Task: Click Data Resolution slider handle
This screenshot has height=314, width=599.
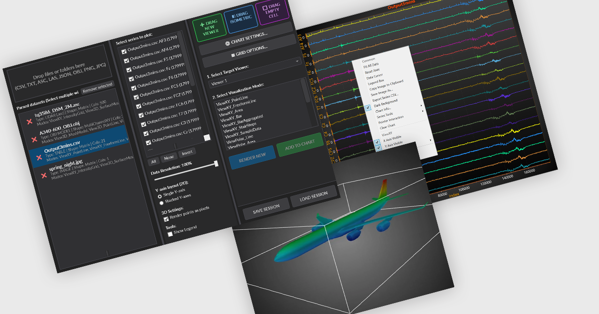Action: tap(216, 163)
